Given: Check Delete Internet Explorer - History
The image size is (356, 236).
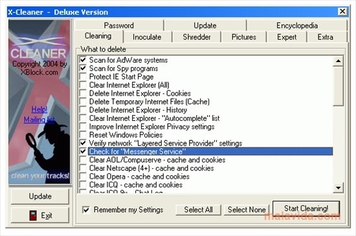Looking at the screenshot, I should 83,110.
